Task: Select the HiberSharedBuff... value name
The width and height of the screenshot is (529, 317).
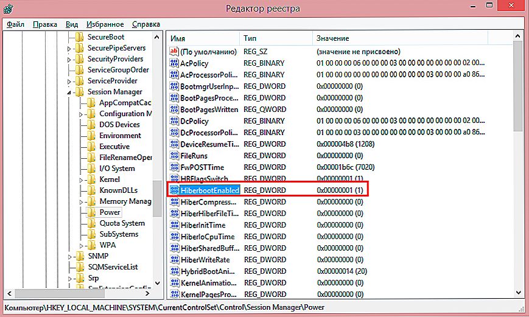Action: pyautogui.click(x=210, y=248)
